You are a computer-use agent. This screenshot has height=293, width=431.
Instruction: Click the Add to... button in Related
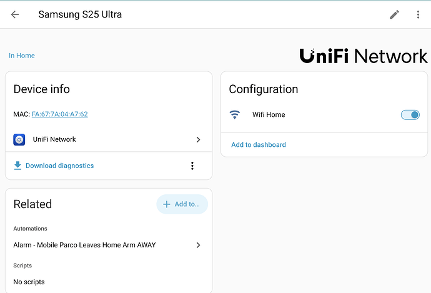pyautogui.click(x=182, y=204)
